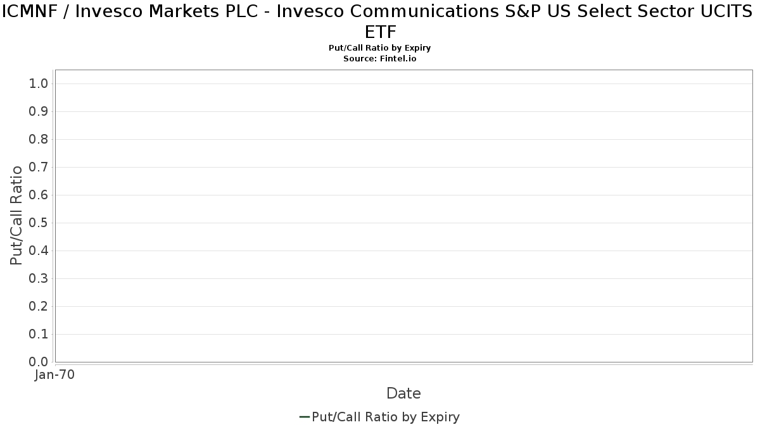
Task: Select the 0.1 y-axis tick label
Action: (x=39, y=335)
